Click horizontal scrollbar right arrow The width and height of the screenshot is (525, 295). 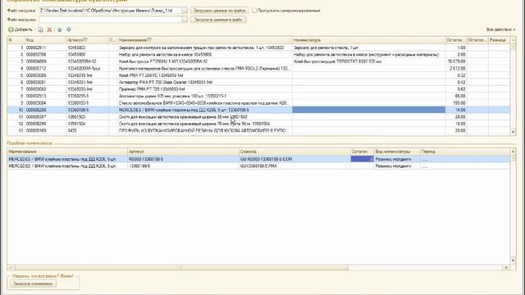tap(506, 268)
